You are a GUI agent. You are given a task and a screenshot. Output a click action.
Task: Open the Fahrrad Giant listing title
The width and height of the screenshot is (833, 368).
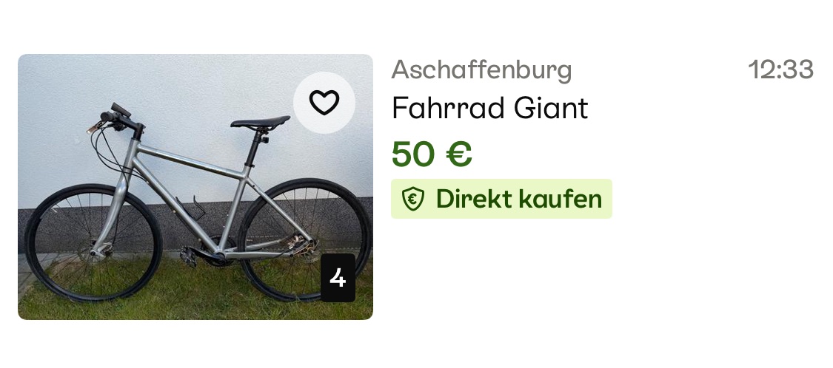(x=490, y=108)
